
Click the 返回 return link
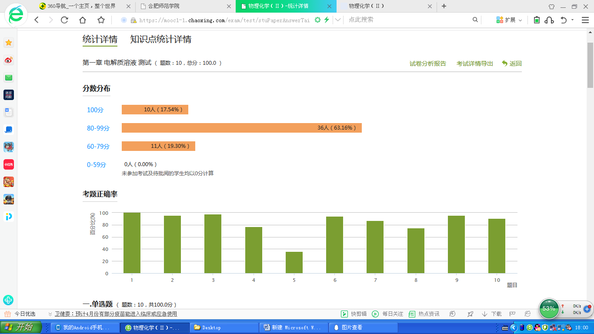(512, 63)
